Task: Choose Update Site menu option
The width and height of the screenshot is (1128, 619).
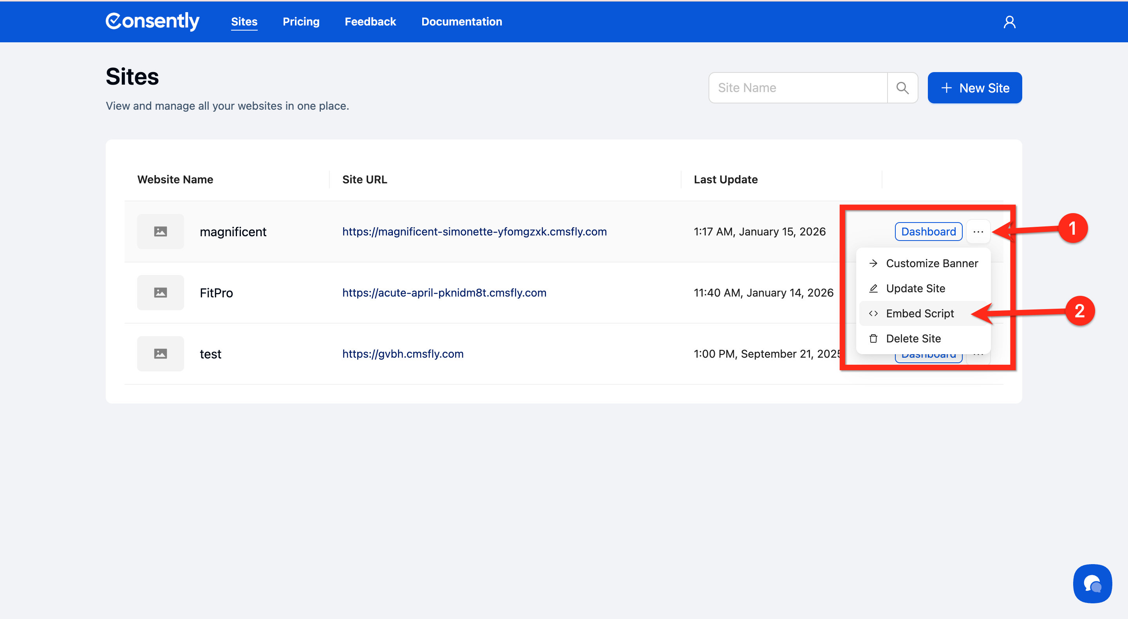Action: click(x=915, y=288)
